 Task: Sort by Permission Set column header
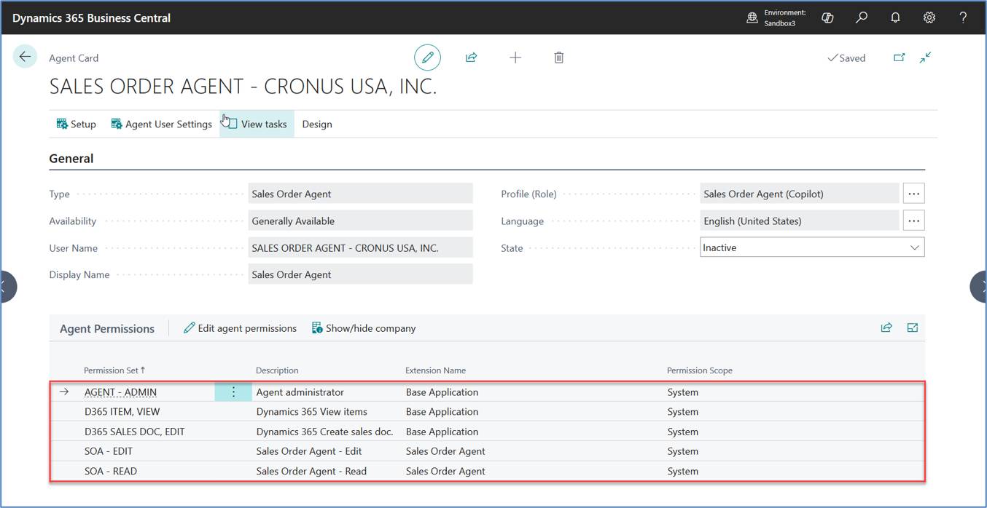[x=114, y=370]
